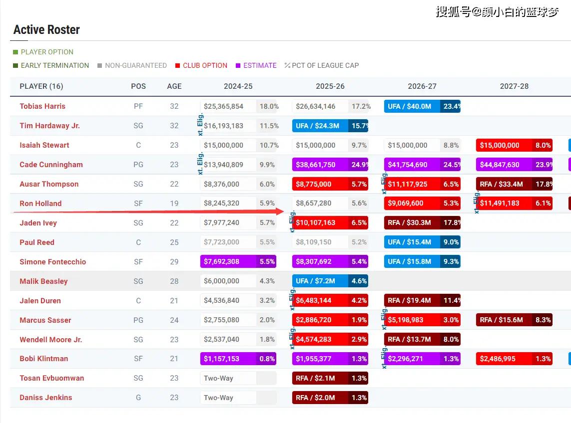Select Ron Holland's name link
Viewport: 571px width, 423px height.
(x=40, y=204)
